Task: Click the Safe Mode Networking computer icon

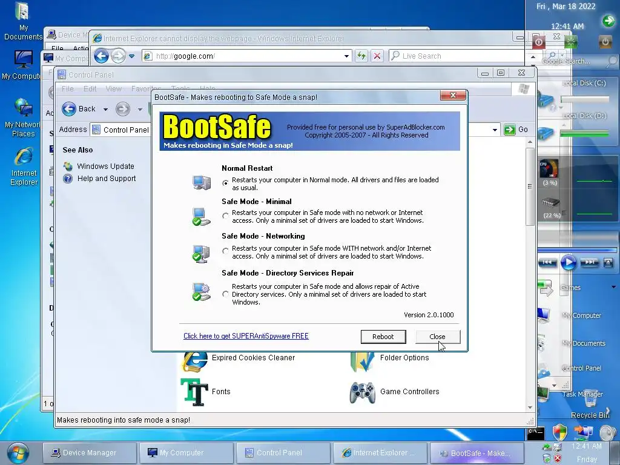Action: coord(201,254)
